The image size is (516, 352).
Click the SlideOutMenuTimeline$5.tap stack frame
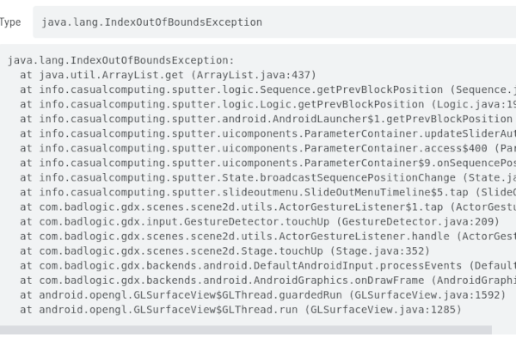[x=267, y=192]
